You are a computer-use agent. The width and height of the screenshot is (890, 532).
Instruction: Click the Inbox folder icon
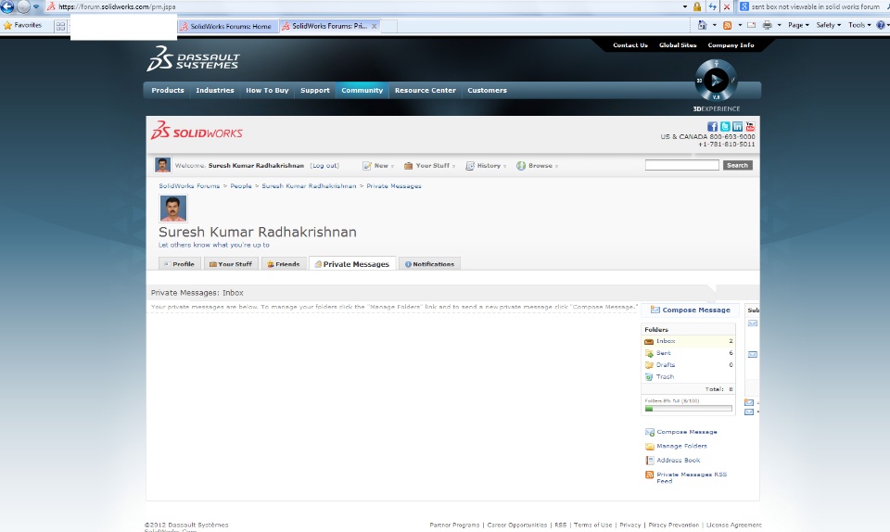[649, 341]
